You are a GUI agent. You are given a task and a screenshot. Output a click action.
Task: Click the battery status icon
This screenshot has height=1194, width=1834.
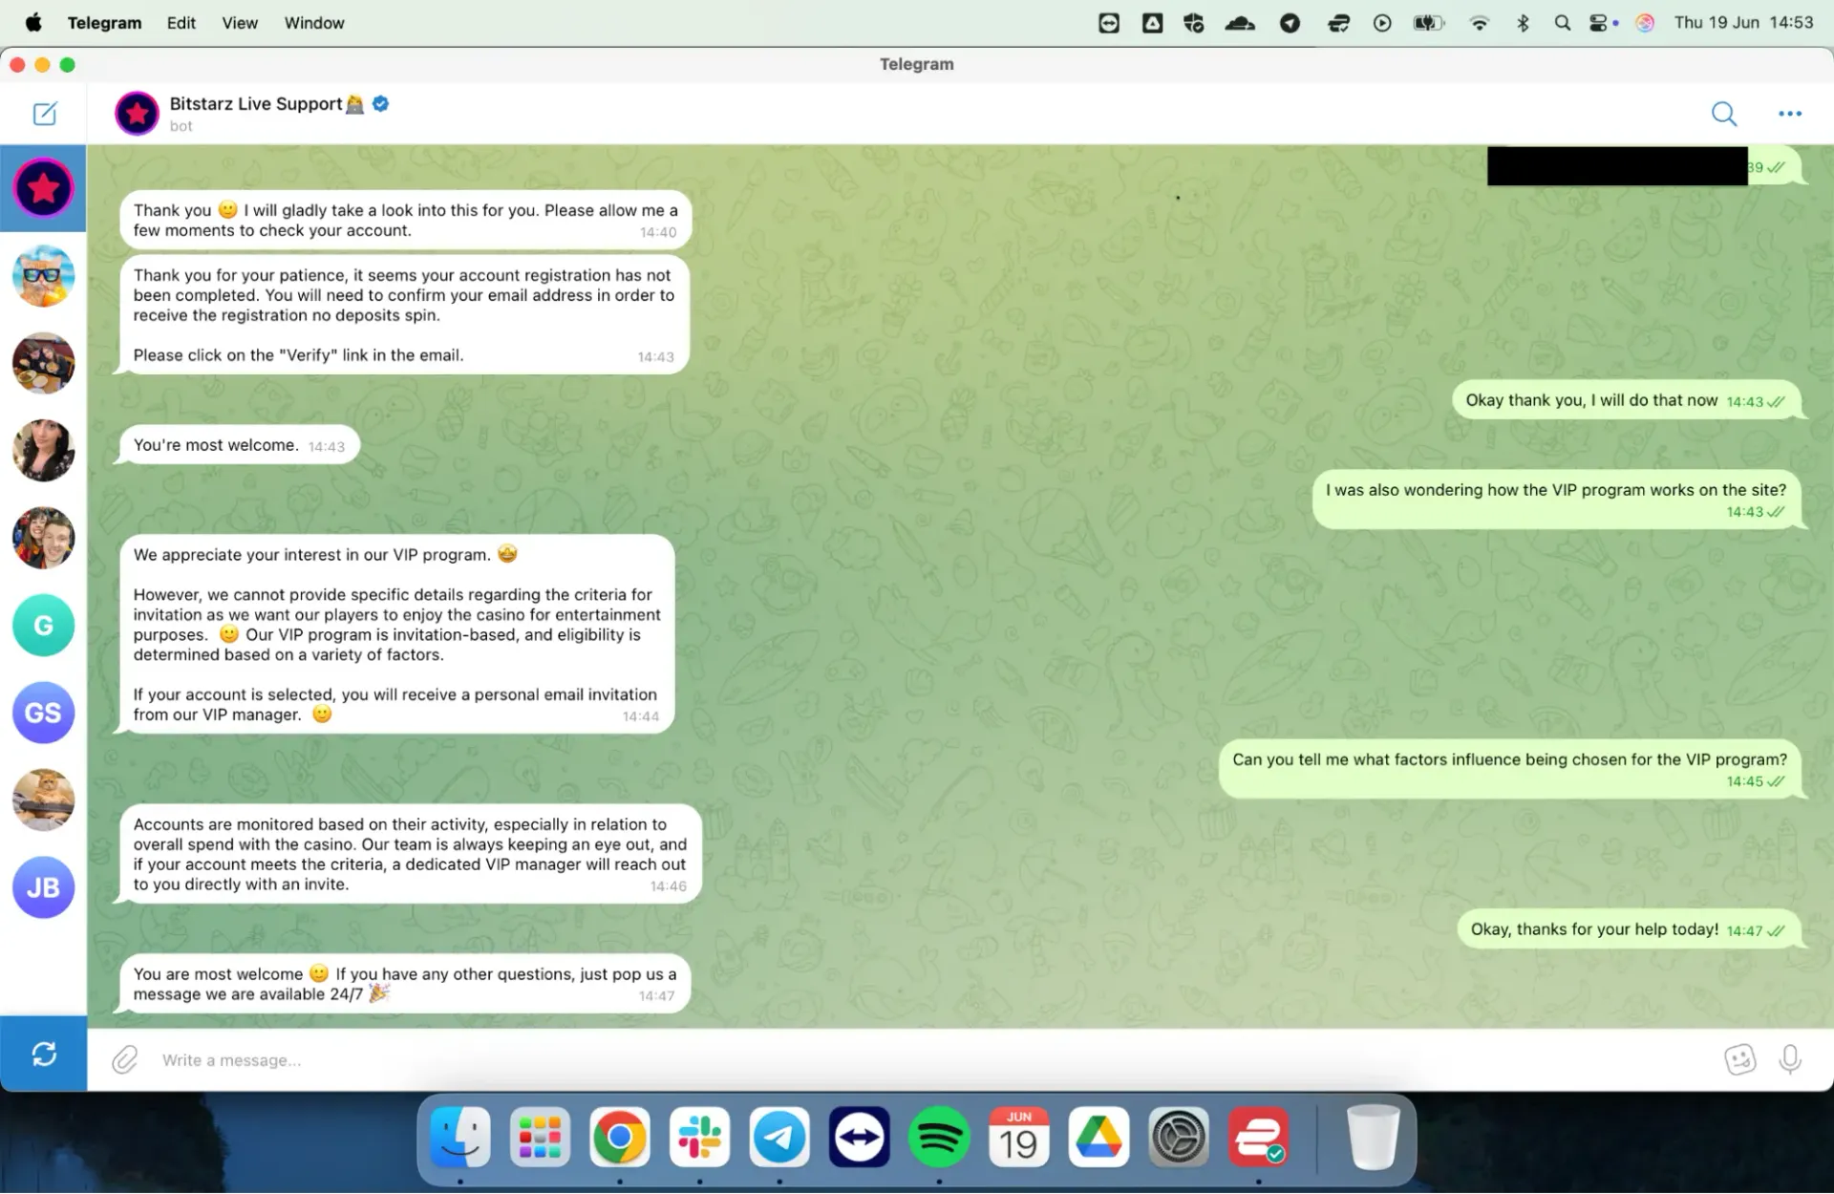click(x=1429, y=23)
